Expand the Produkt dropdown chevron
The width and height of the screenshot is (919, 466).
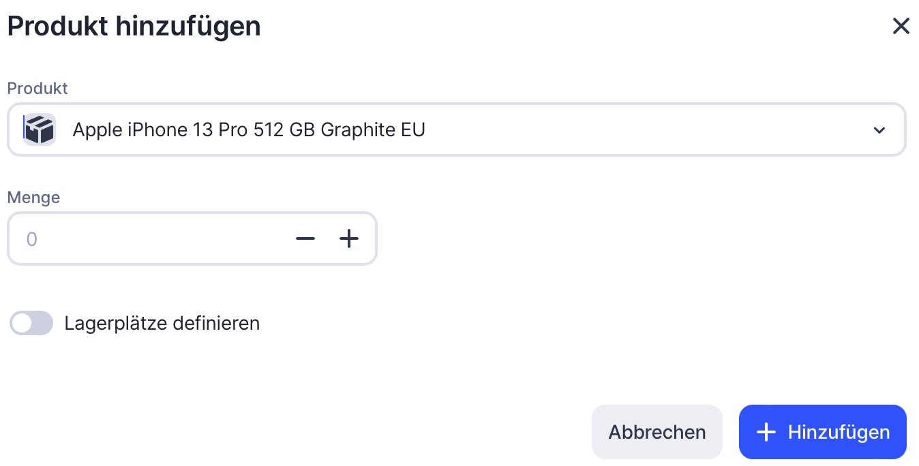879,130
